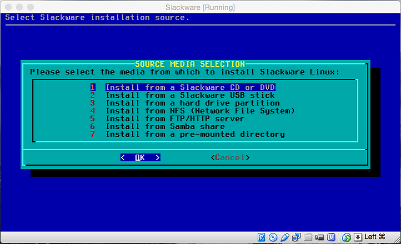Click the mouse integration icon

(346, 237)
